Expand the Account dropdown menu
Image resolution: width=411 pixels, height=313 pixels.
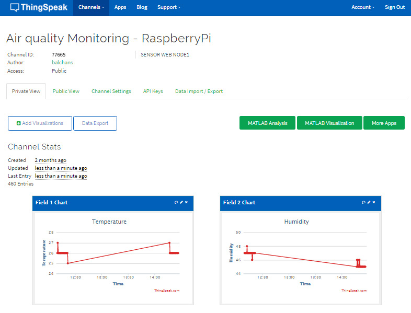(x=363, y=7)
